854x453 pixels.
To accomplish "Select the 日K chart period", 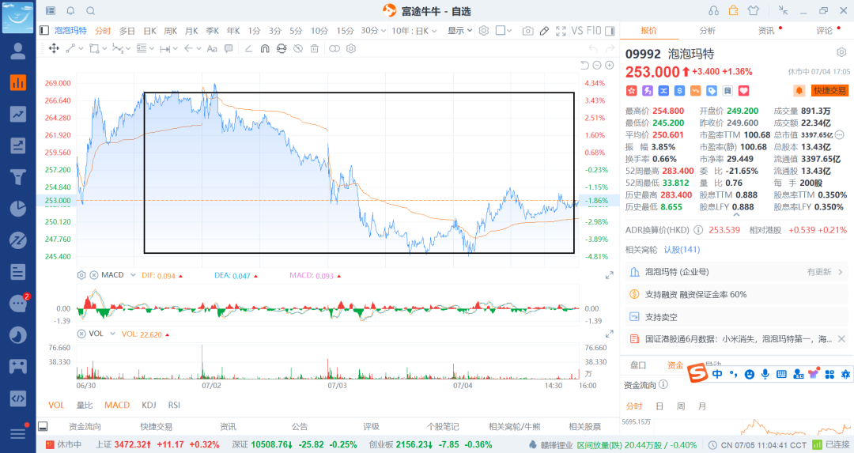I will coord(149,31).
